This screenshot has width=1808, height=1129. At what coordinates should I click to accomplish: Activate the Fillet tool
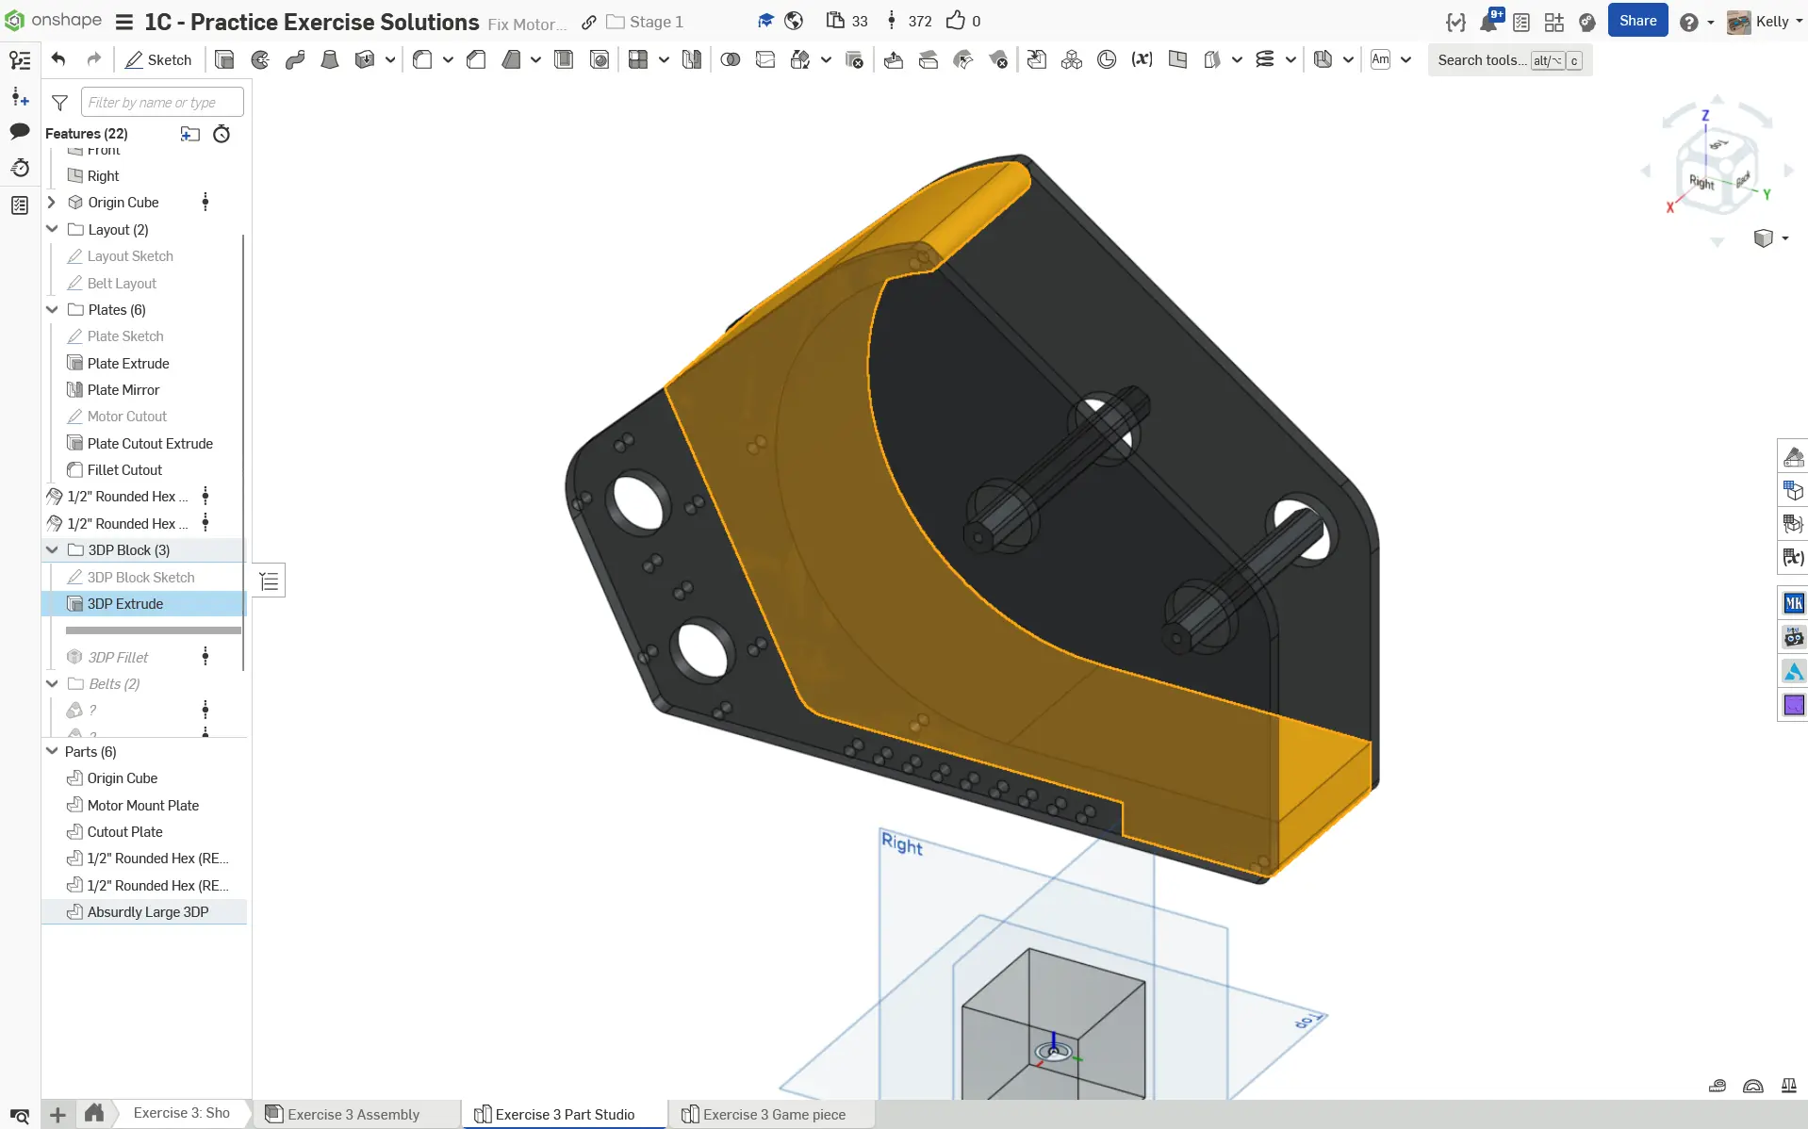[x=422, y=60]
